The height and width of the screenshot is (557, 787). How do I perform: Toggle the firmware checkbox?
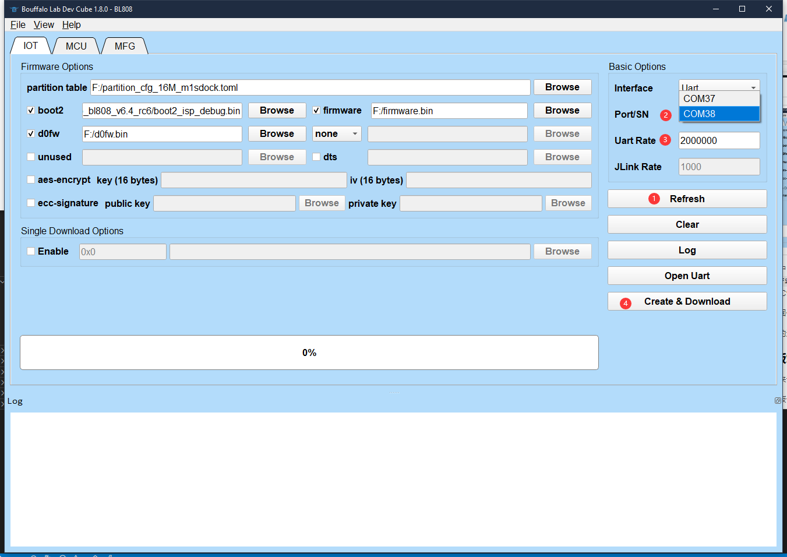(316, 110)
